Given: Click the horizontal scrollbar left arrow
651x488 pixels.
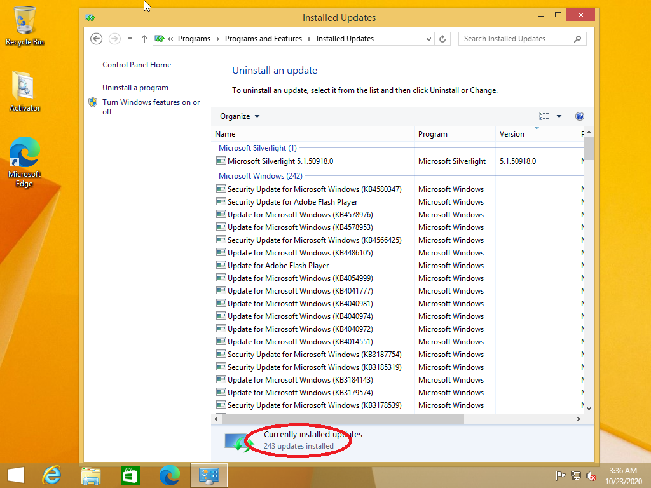Looking at the screenshot, I should 216,419.
